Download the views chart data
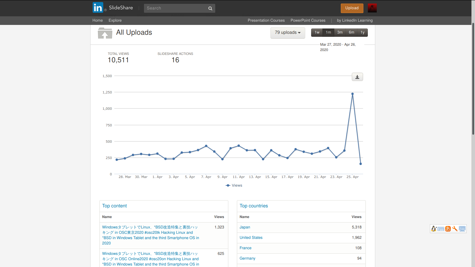Viewport: 475px width, 267px height. [x=357, y=77]
